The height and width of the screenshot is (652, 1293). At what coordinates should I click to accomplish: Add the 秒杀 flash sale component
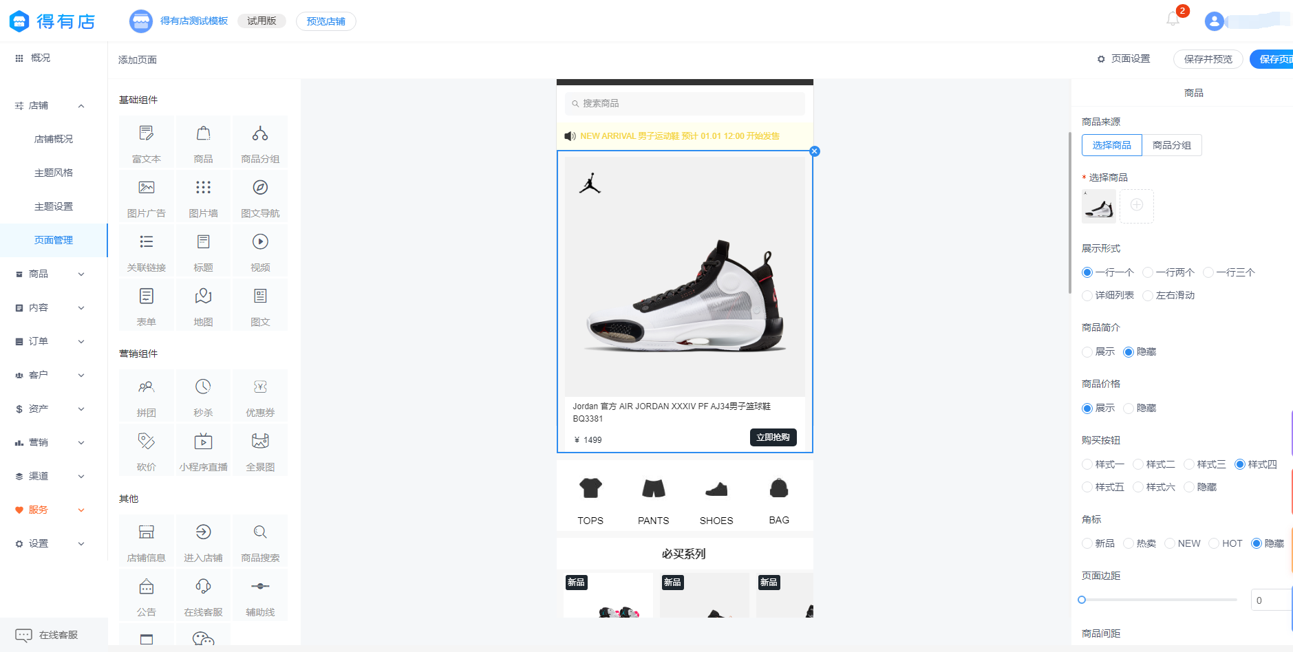tap(203, 396)
